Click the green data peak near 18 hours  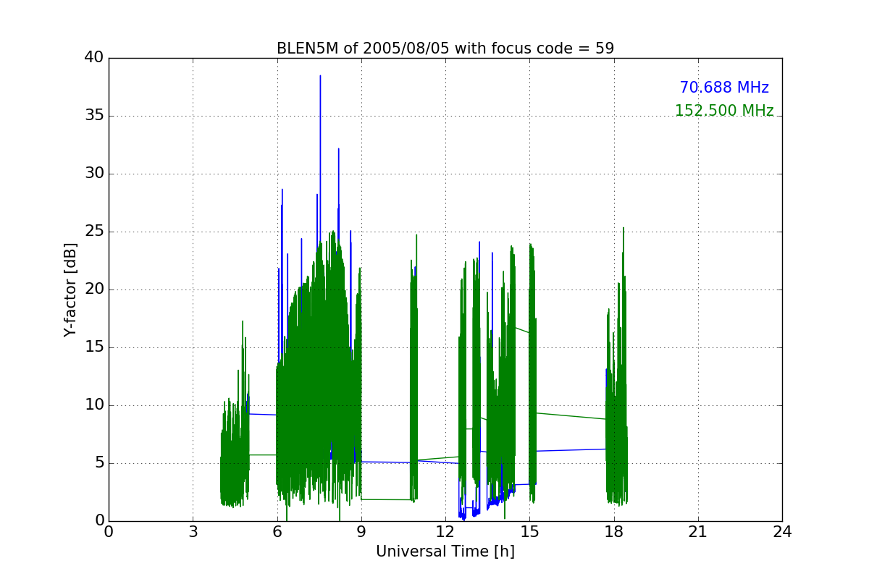[623, 229]
